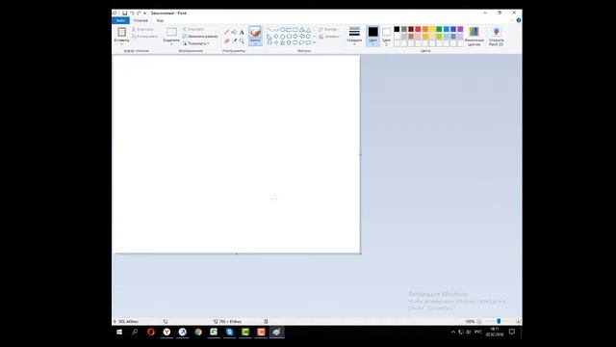Choose the diamond shape

[x=276, y=37]
